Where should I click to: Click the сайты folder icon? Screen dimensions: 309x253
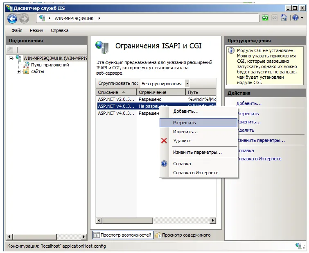[x=26, y=71]
